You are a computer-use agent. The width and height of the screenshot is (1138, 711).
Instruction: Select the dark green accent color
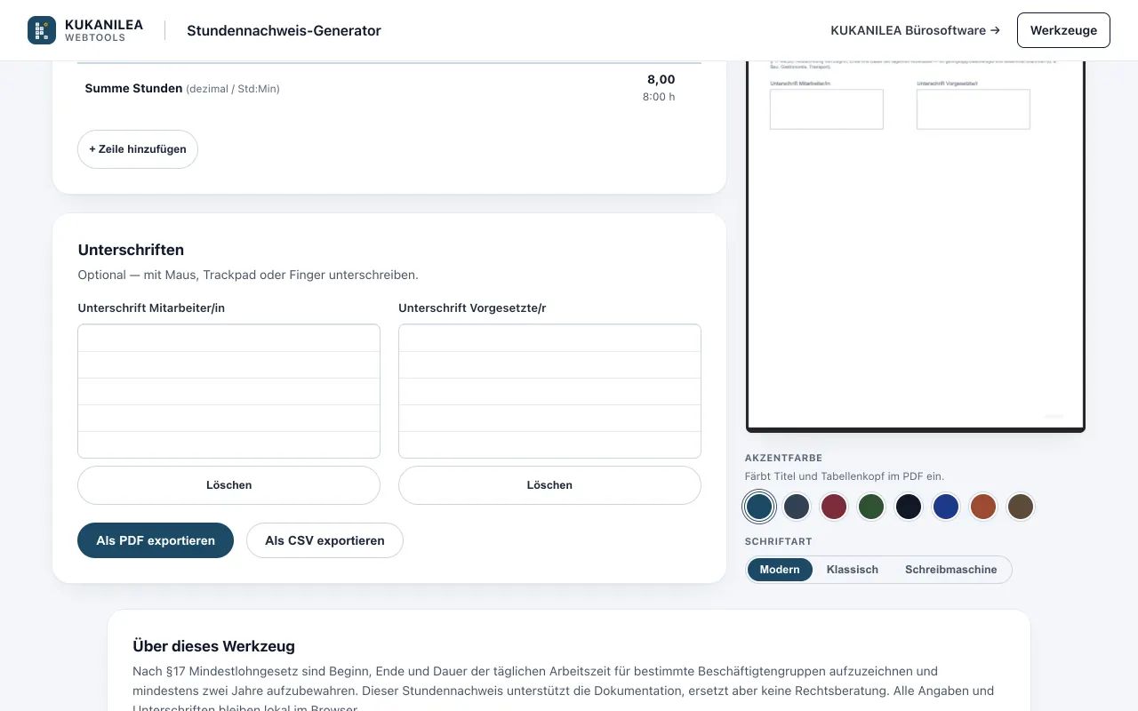pyautogui.click(x=871, y=507)
